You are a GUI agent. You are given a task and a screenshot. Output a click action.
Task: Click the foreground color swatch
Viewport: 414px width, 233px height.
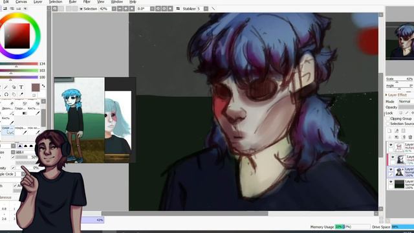[36, 87]
